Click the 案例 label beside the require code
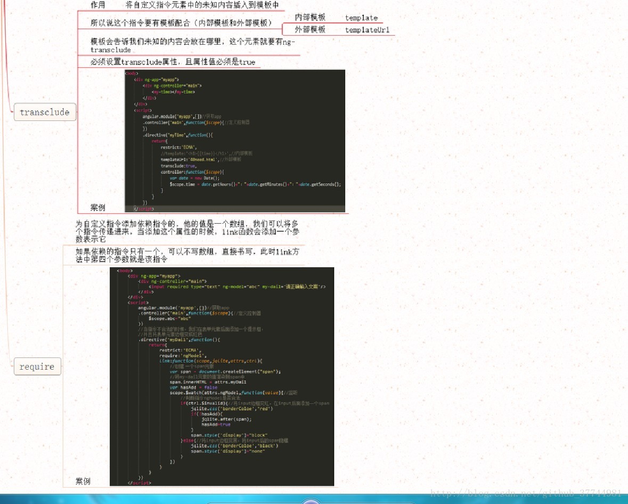628x504 pixels. 83,481
